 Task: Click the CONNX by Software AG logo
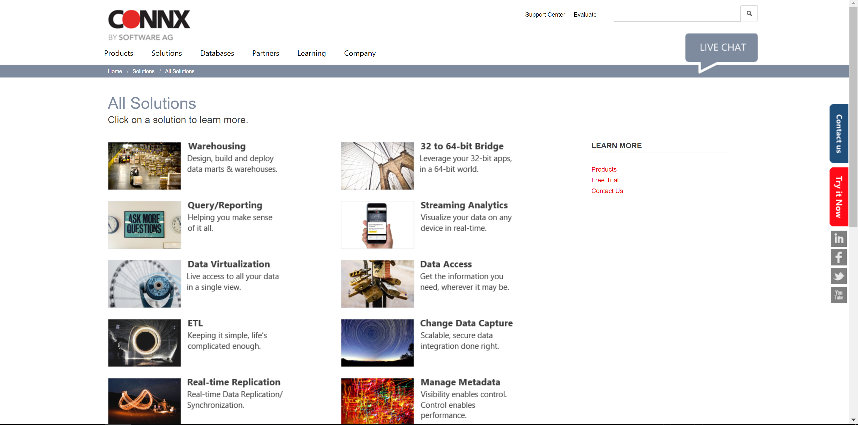pos(149,25)
